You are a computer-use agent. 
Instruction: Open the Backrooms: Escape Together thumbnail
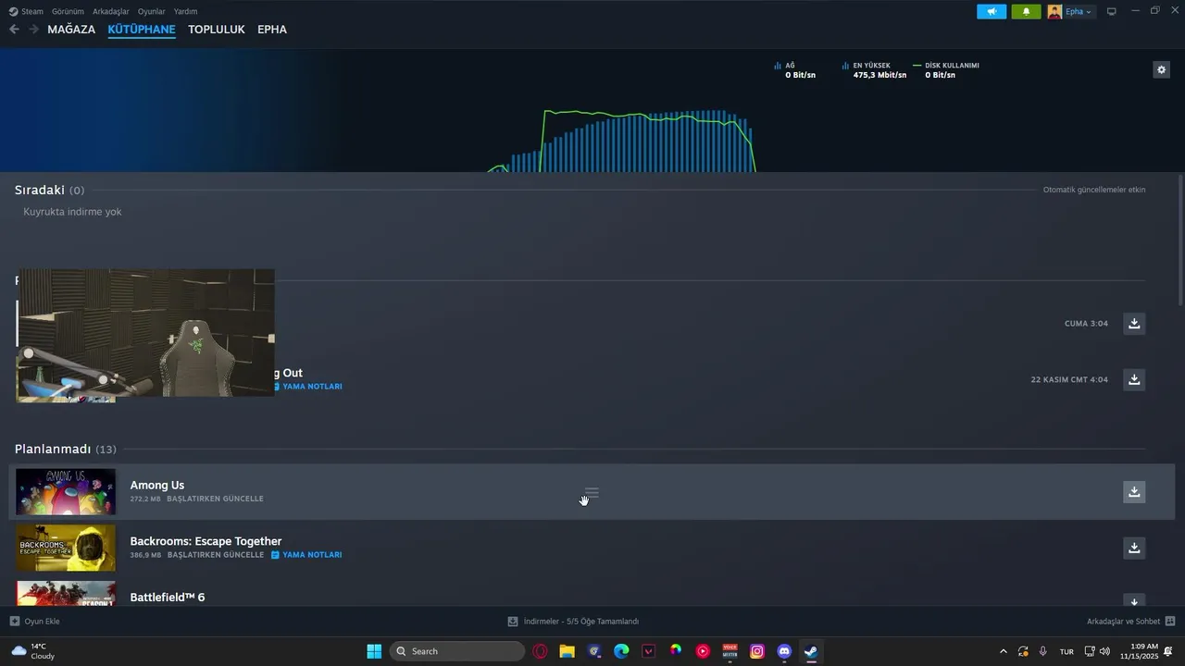coord(66,549)
